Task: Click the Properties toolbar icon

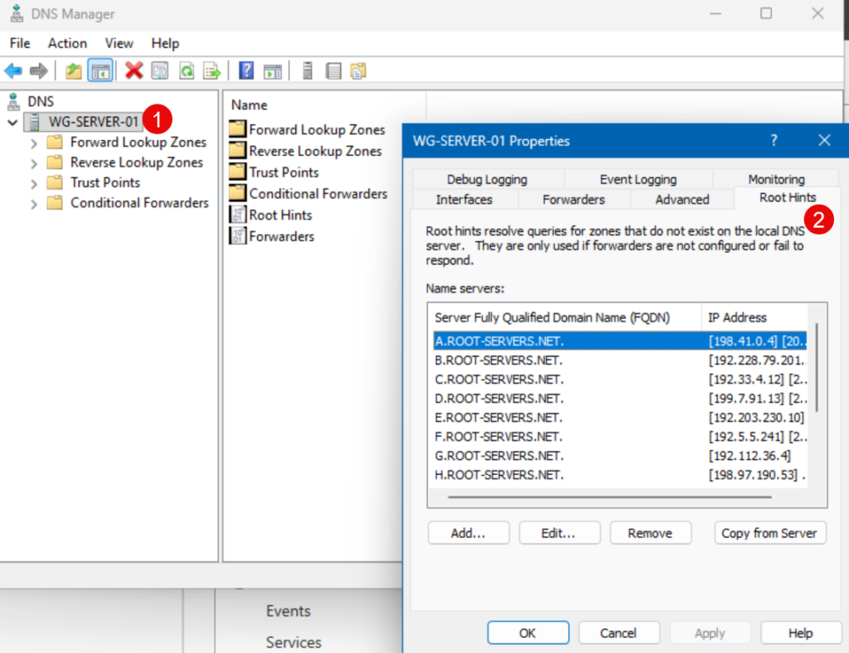Action: [160, 71]
